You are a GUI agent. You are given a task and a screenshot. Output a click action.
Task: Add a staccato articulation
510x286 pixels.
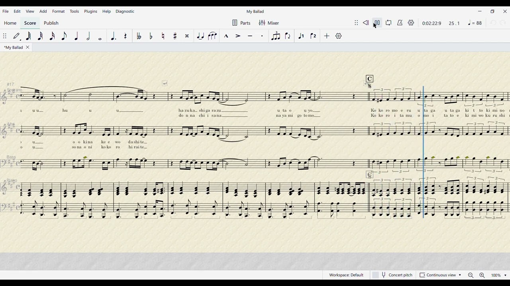pyautogui.click(x=262, y=36)
